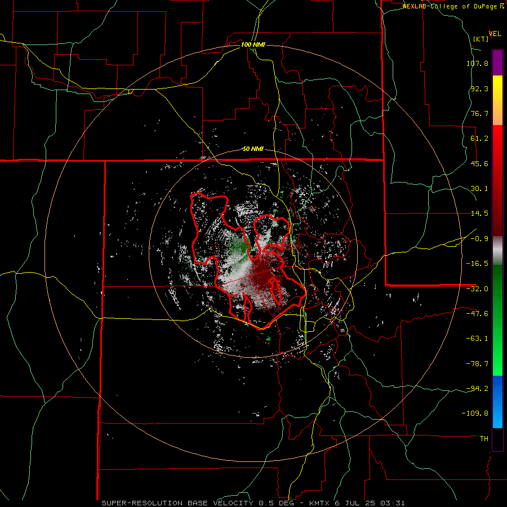Click the gray near-zero segment of color bar

click(x=497, y=251)
